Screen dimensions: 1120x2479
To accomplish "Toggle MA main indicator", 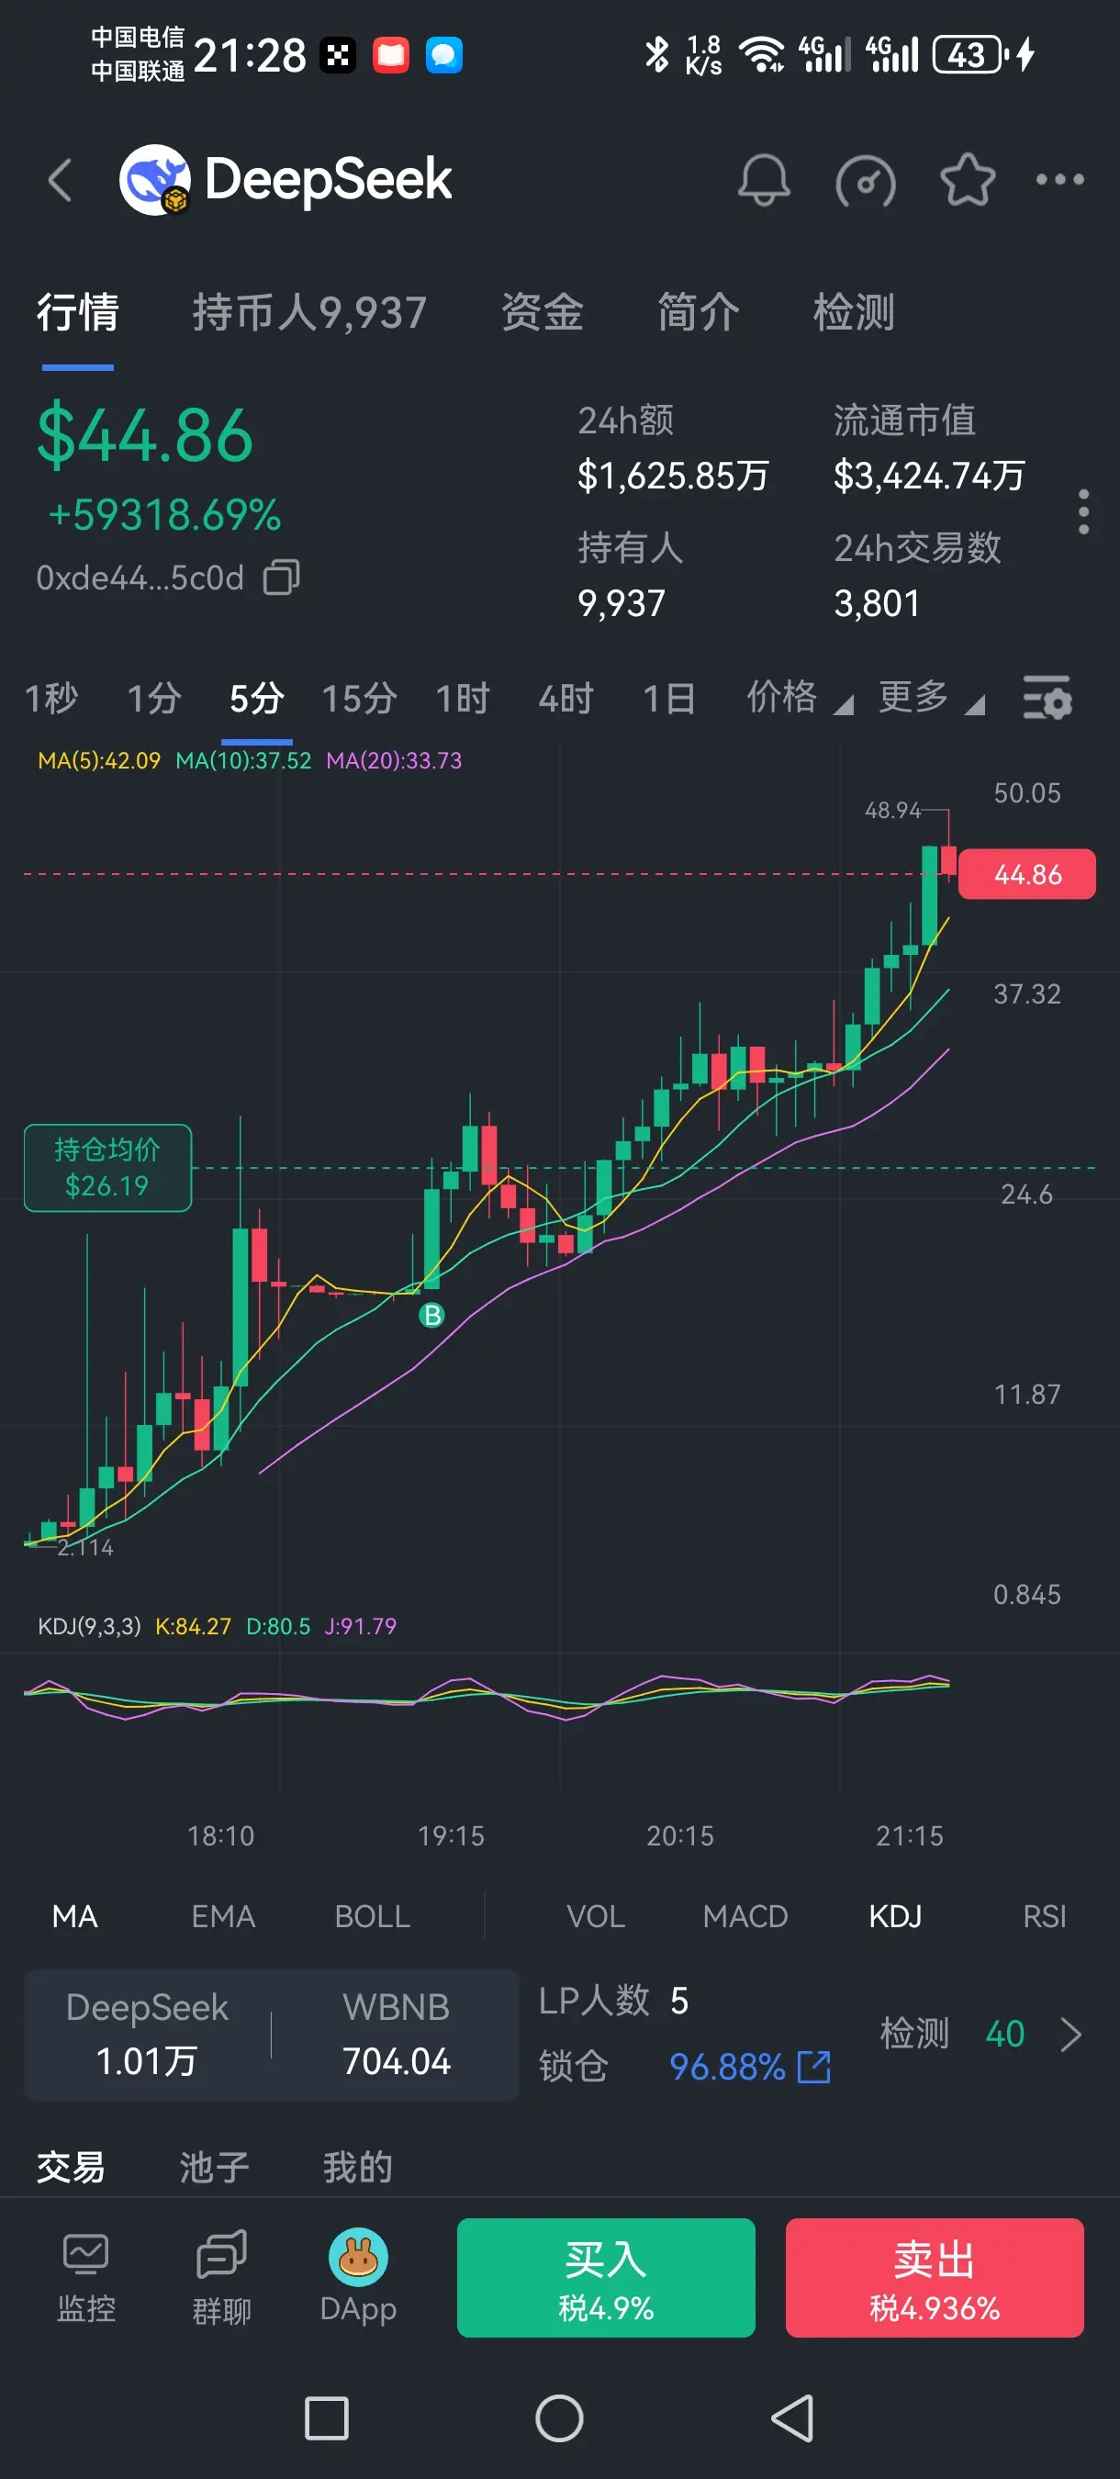I will tap(75, 1916).
